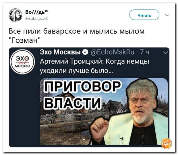Click the quoted text Артемий Троицкий: Когда немцы
This screenshot has width=178, height=155.
(94, 62)
